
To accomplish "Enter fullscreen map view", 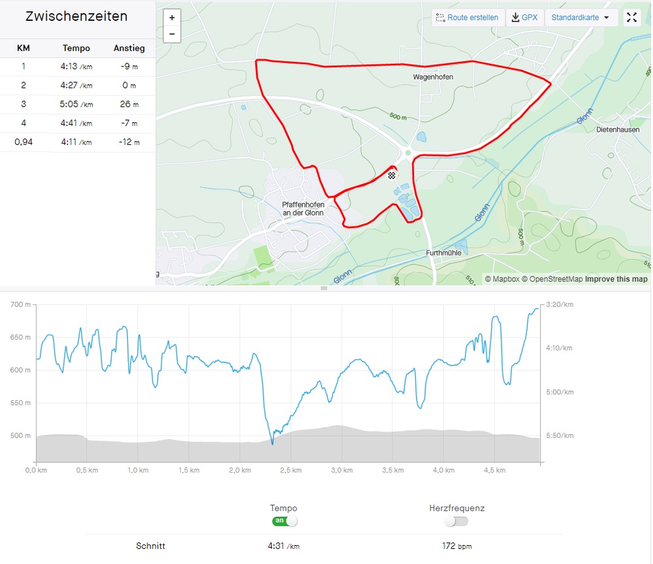I will click(631, 18).
